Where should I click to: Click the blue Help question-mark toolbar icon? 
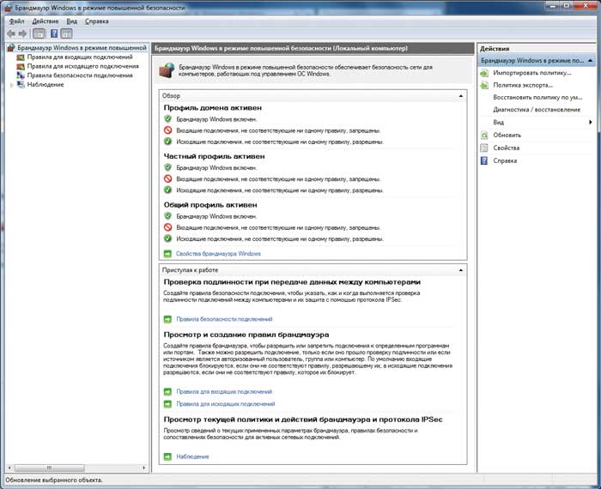(x=53, y=33)
